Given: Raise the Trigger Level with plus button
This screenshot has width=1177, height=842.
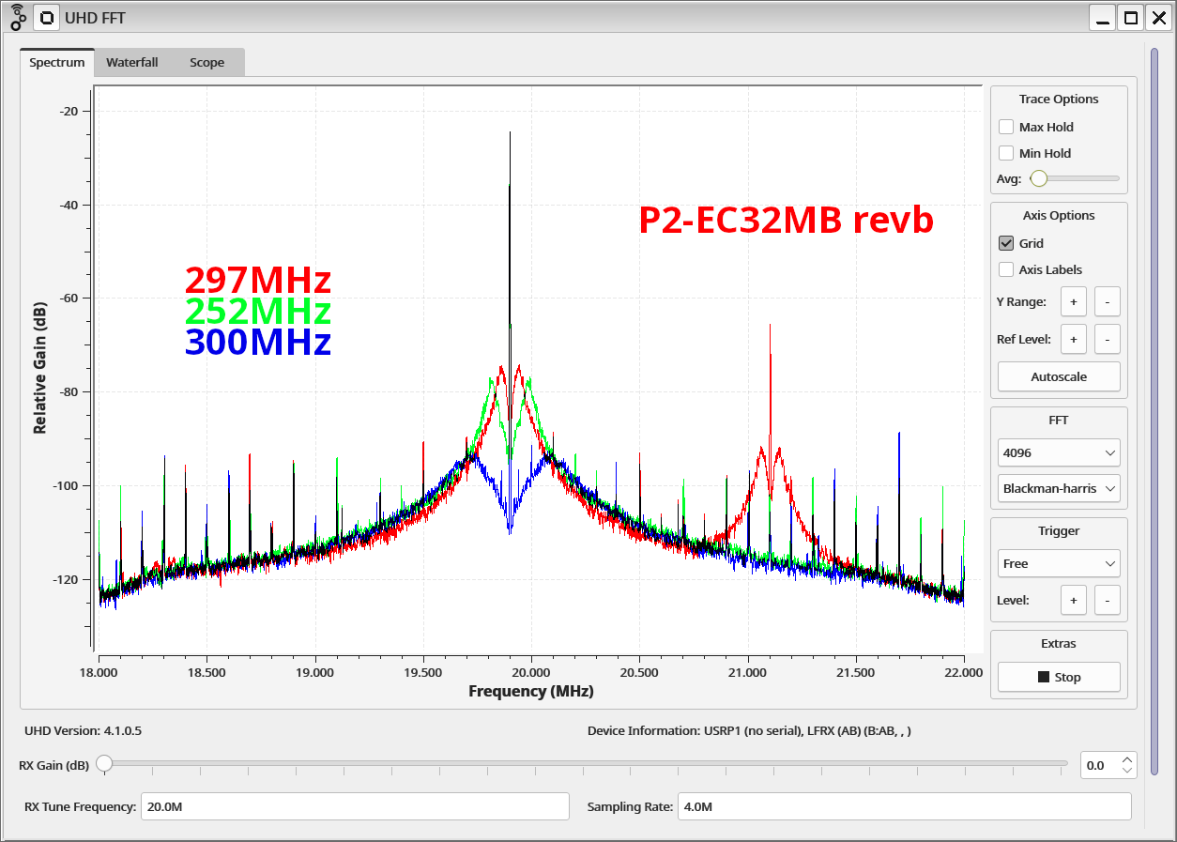Looking at the screenshot, I should click(x=1073, y=600).
